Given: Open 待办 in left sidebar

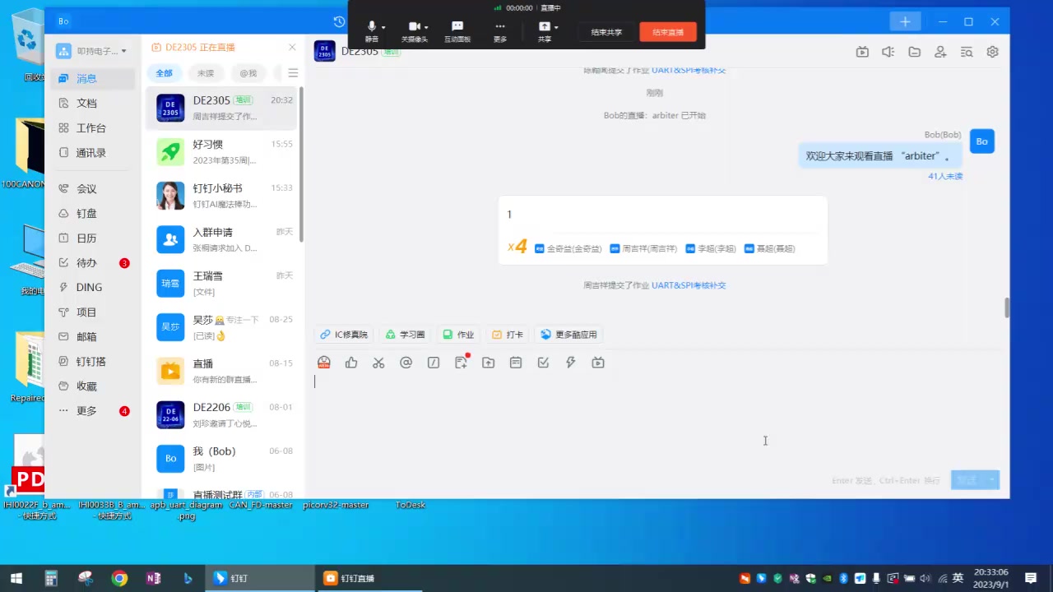Looking at the screenshot, I should [92, 263].
